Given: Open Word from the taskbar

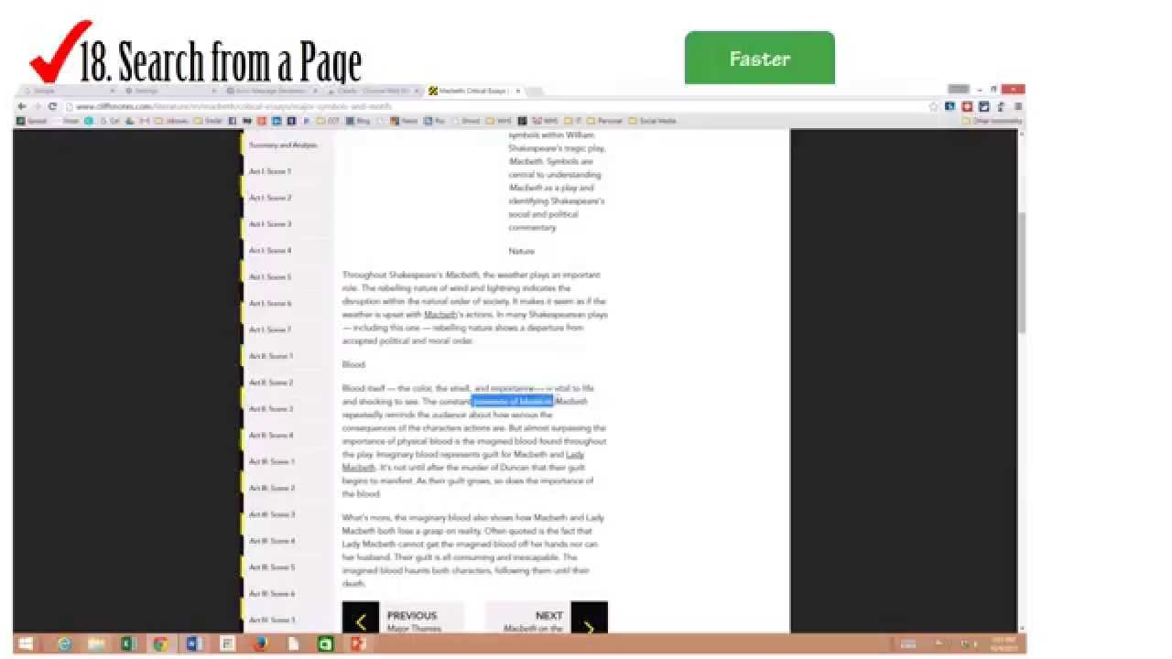Looking at the screenshot, I should click(193, 643).
